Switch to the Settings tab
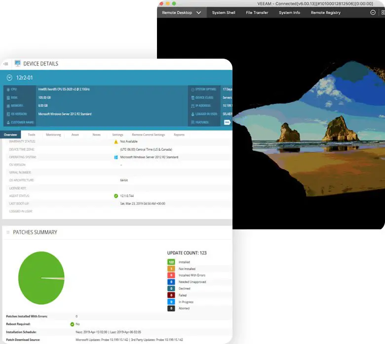The height and width of the screenshot is (344, 385). click(x=117, y=135)
